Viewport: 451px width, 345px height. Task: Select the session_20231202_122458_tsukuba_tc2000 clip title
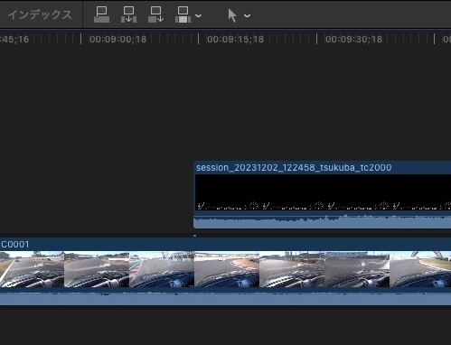294,167
